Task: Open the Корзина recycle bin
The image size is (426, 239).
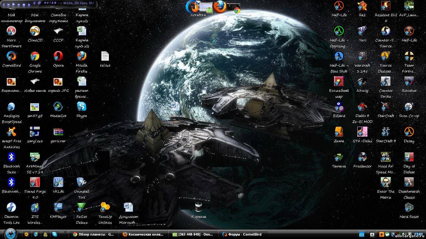Action: tap(199, 208)
